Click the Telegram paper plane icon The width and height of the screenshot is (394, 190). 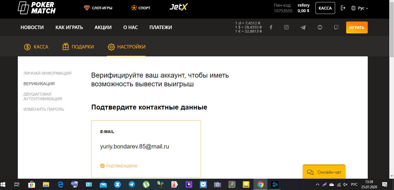coord(303,28)
